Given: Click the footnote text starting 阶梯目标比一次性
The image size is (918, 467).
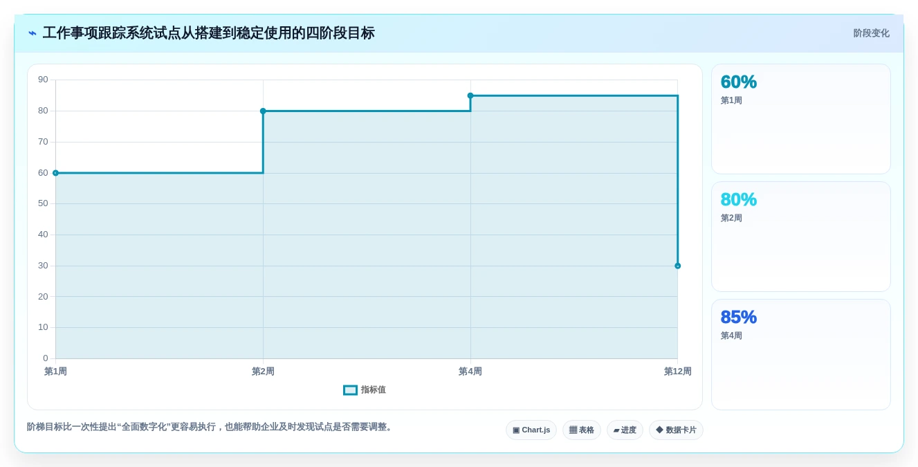Looking at the screenshot, I should coord(211,427).
